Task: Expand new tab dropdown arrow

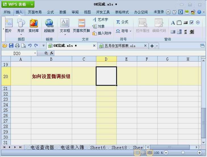Action: (157, 46)
